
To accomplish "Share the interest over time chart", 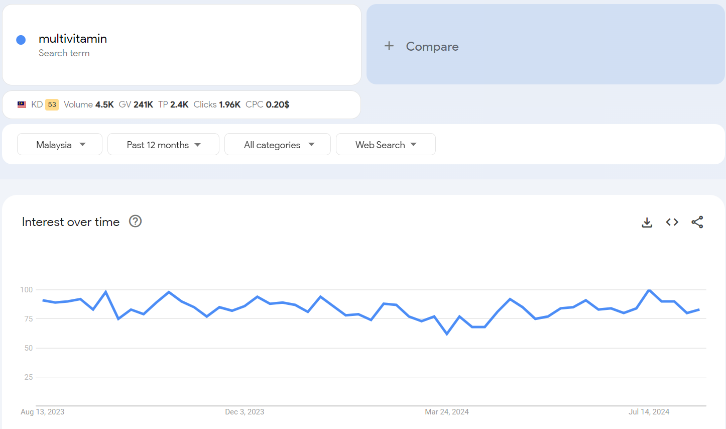I will (697, 222).
